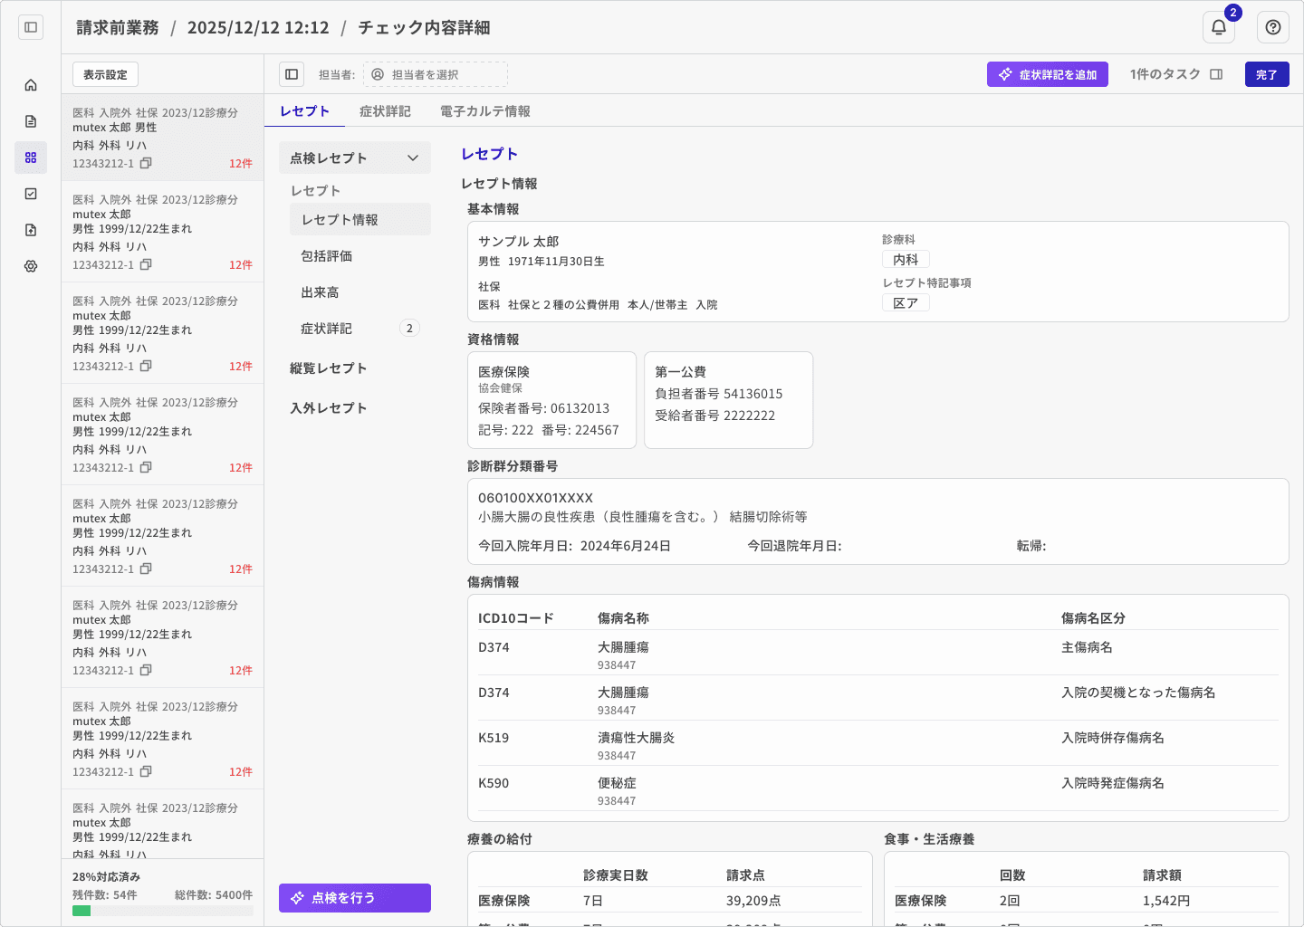This screenshot has width=1304, height=927.
Task: Click the K519 潰瘍性大腸炎 row
Action: point(878,744)
